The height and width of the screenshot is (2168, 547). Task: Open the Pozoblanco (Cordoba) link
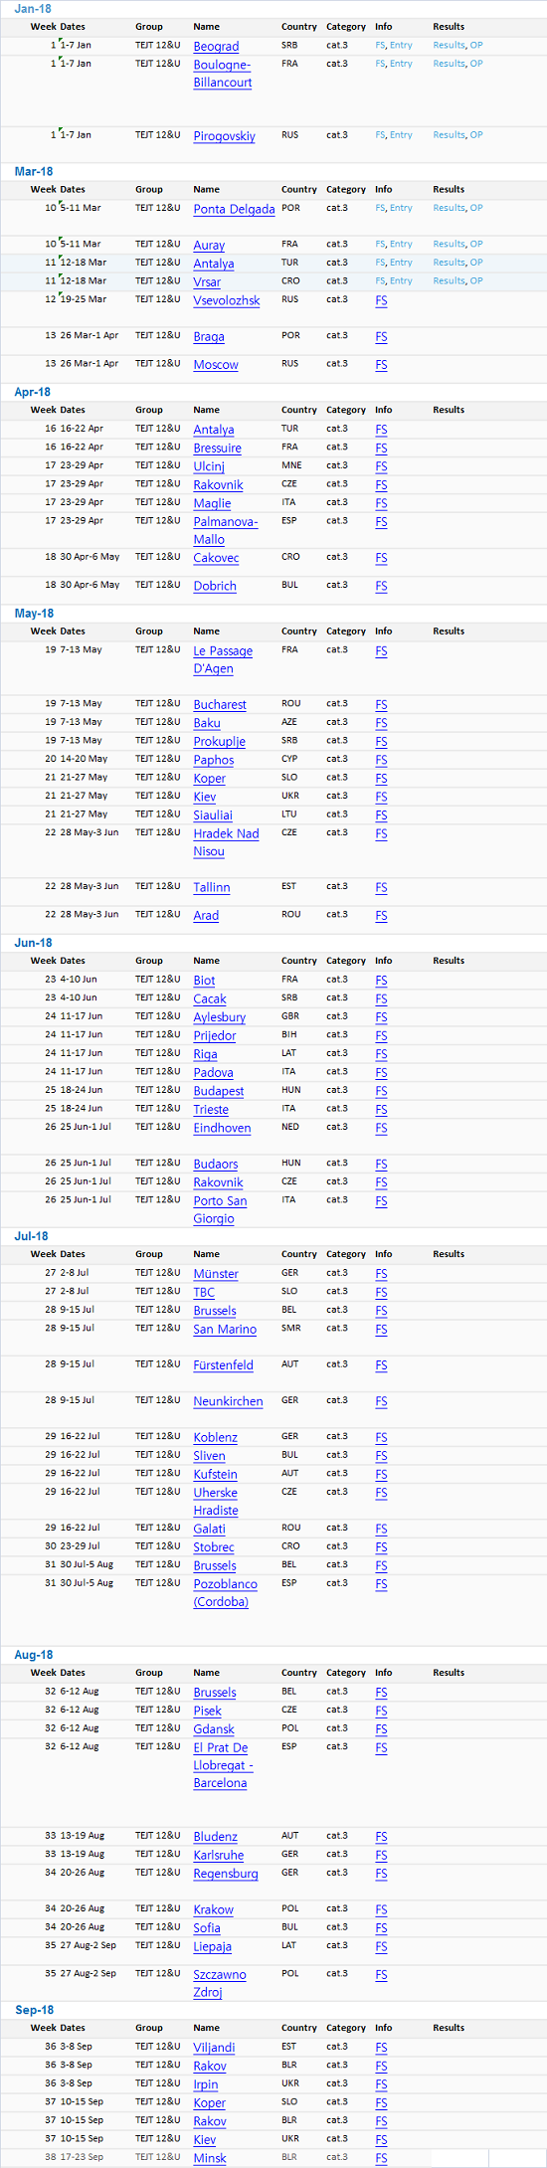[x=226, y=1593]
